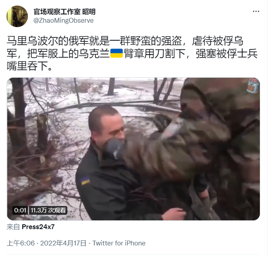
Task: Click the broken tree stump in video
Action: point(42,130)
